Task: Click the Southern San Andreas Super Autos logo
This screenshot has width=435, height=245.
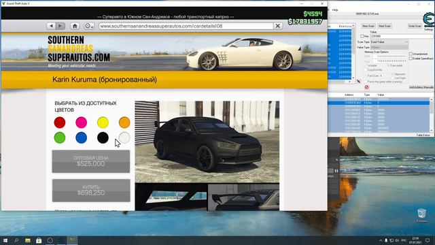Action: (x=79, y=52)
